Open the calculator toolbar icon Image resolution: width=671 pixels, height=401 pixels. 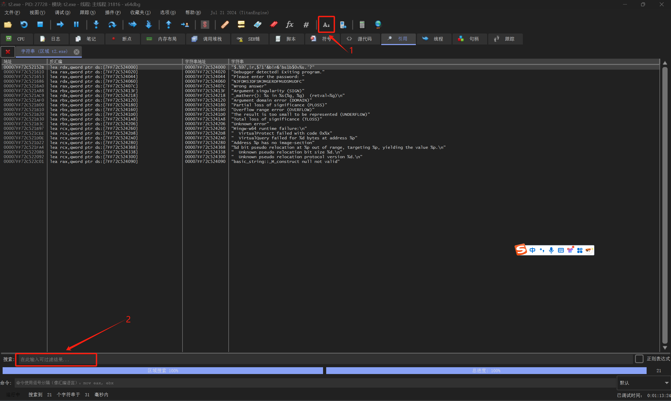[362, 25]
